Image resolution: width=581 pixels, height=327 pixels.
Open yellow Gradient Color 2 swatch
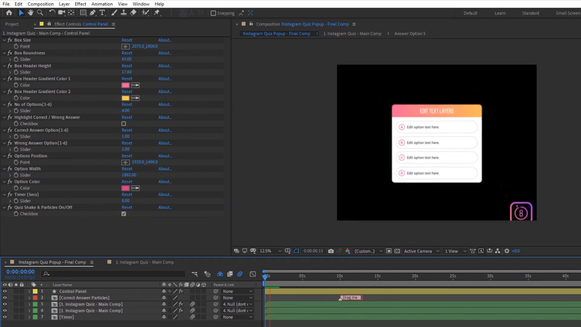[x=125, y=98]
